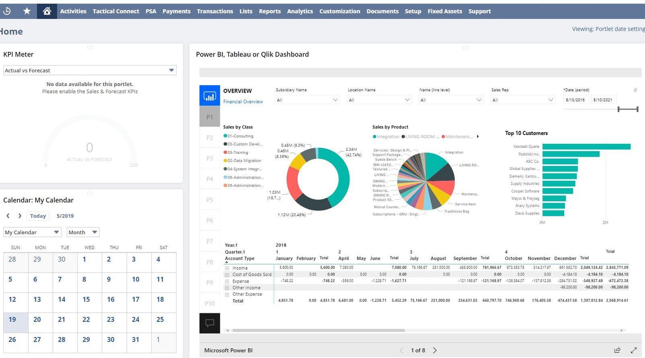
Task: Click the Karstadt Quelle customer bar
Action: [587, 147]
